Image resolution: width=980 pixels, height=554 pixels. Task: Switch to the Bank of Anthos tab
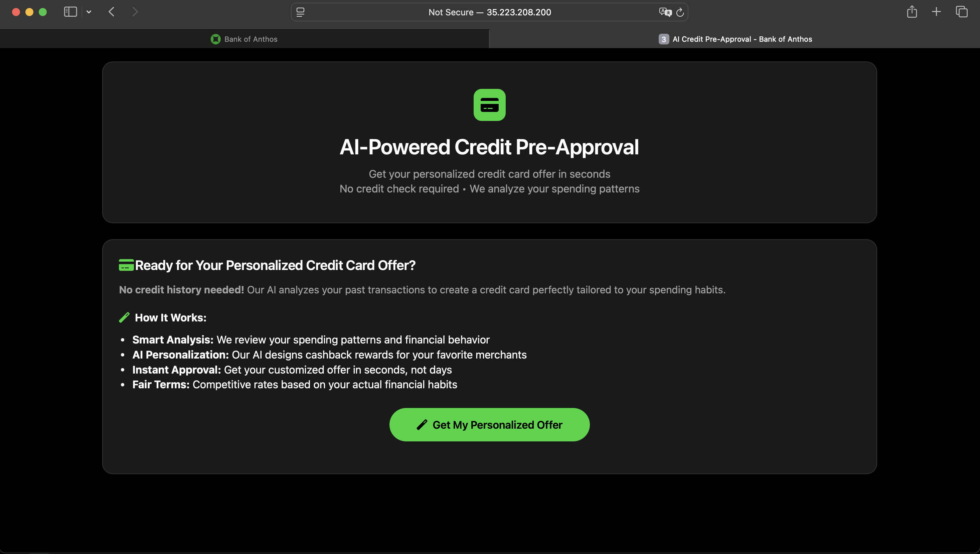click(244, 39)
